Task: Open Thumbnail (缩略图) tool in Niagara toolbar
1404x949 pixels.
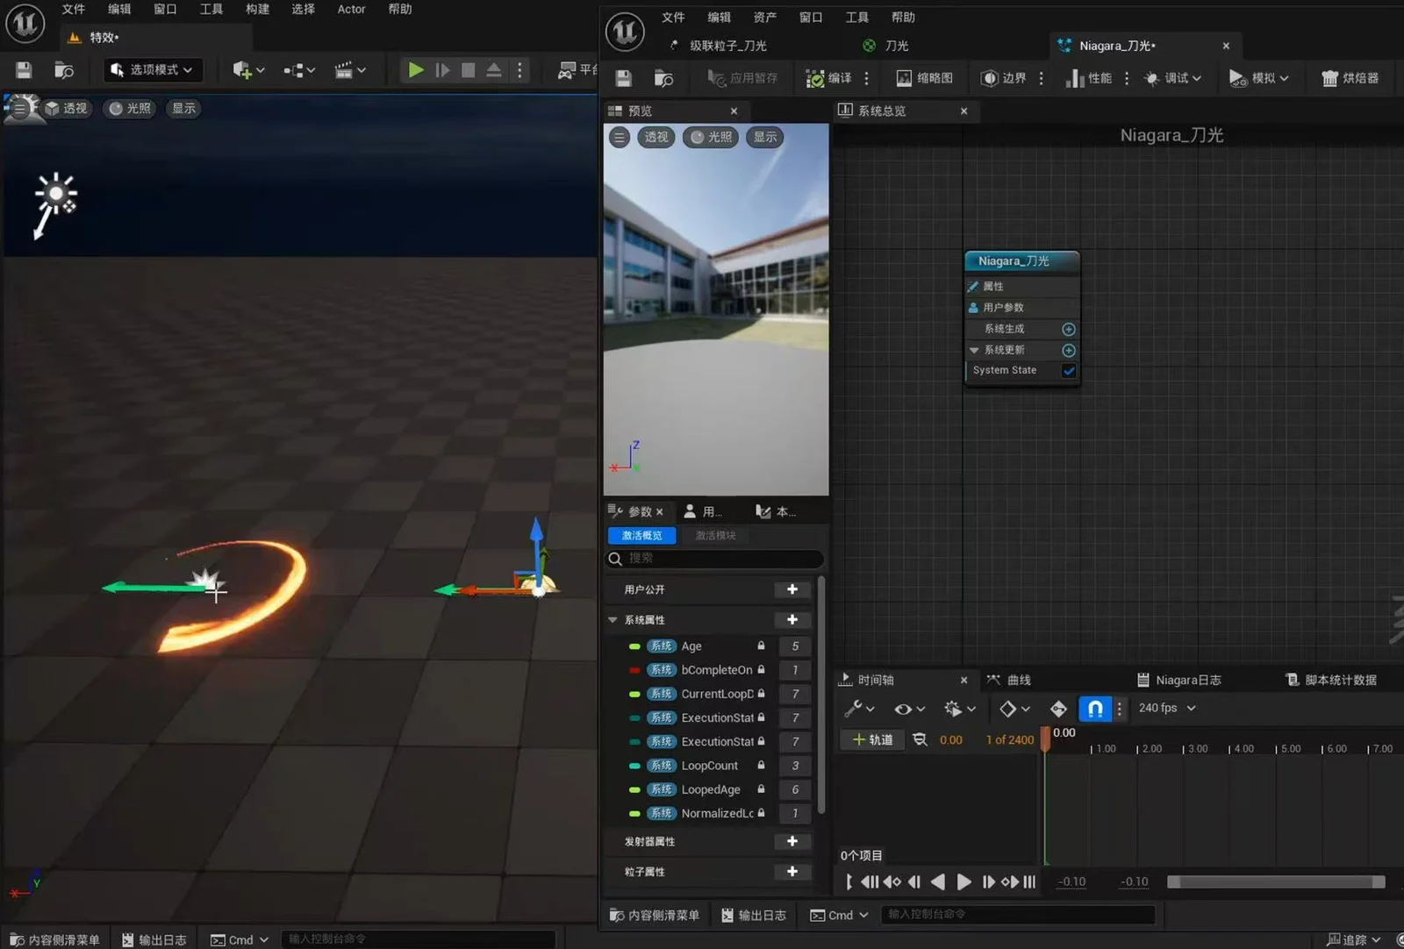Action: [925, 78]
